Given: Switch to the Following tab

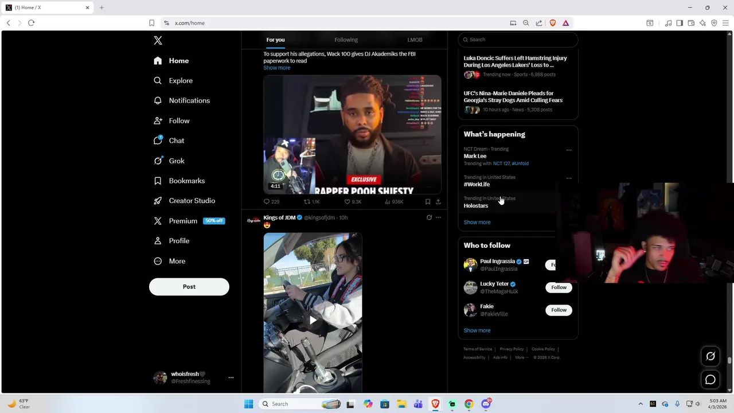Looking at the screenshot, I should click(346, 40).
